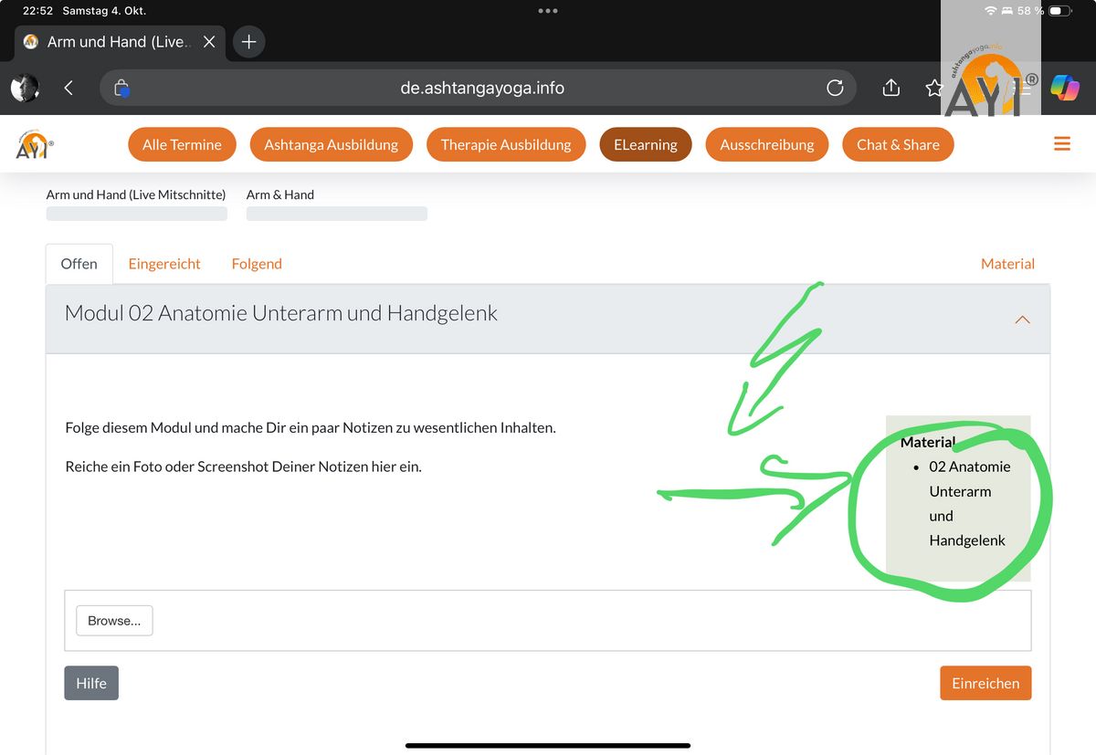This screenshot has width=1096, height=755.
Task: Open the Copilot icon in the toolbar
Action: [x=1065, y=88]
